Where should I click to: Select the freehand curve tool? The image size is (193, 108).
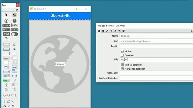(x=5, y=101)
